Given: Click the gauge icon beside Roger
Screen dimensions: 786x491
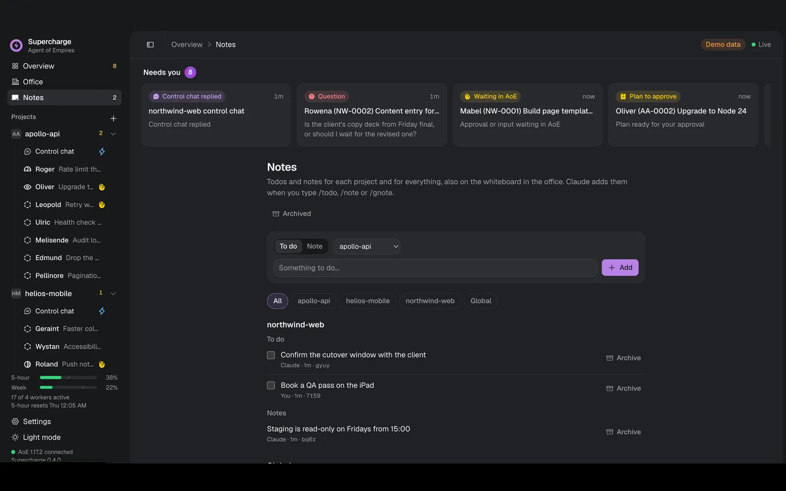Looking at the screenshot, I should pyautogui.click(x=28, y=169).
